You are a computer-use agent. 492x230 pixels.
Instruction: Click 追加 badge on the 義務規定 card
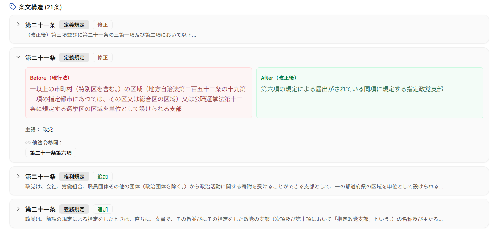tap(102, 209)
